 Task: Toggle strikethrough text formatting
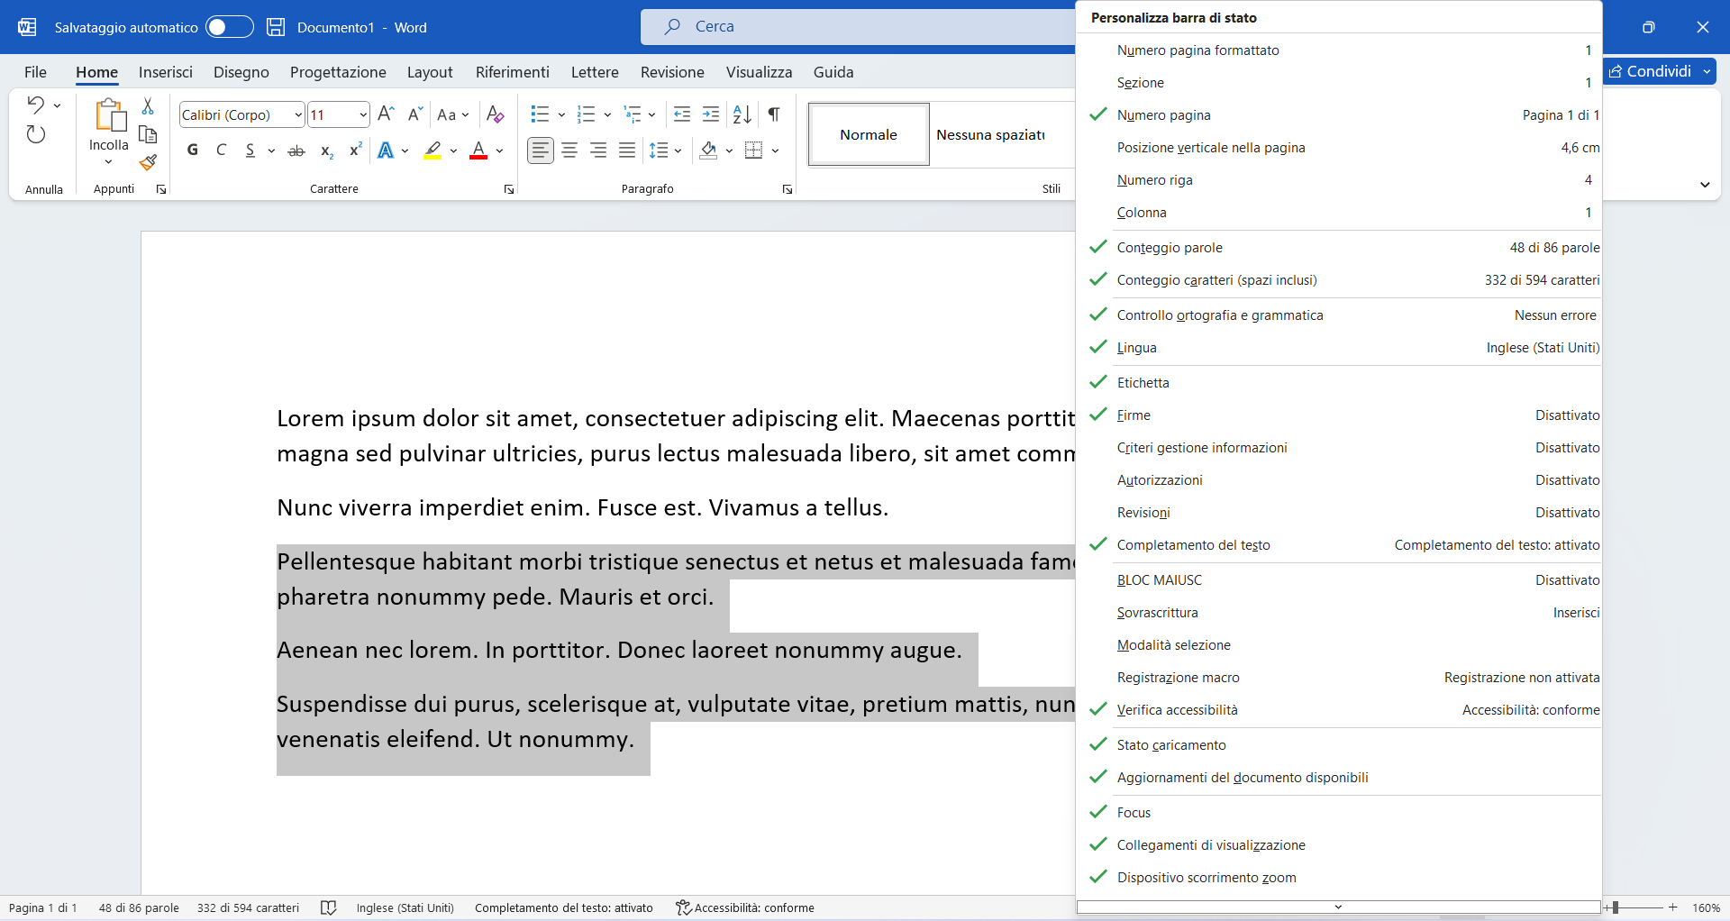tap(296, 150)
